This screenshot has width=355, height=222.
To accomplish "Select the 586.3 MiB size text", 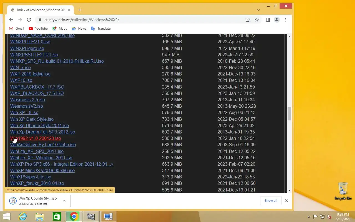I will [172, 138].
